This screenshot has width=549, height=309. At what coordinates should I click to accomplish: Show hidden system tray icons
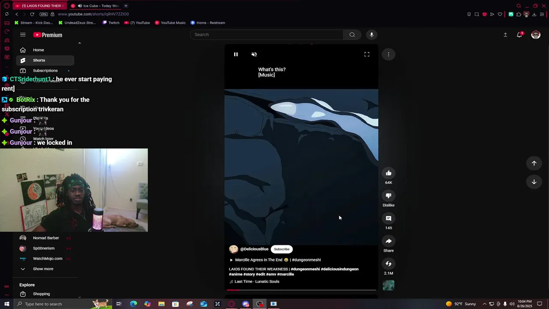coord(484,304)
